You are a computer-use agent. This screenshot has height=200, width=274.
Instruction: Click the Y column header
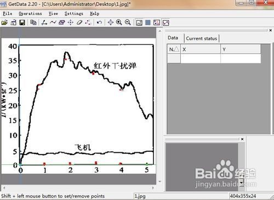[x=241, y=49]
